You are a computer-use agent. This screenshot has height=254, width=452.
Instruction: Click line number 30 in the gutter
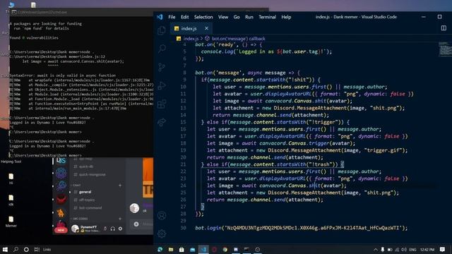[x=184, y=228]
